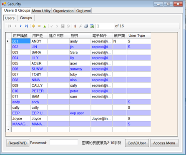
Task: Click the SARA name cell
Action: pyautogui.click(x=39, y=52)
